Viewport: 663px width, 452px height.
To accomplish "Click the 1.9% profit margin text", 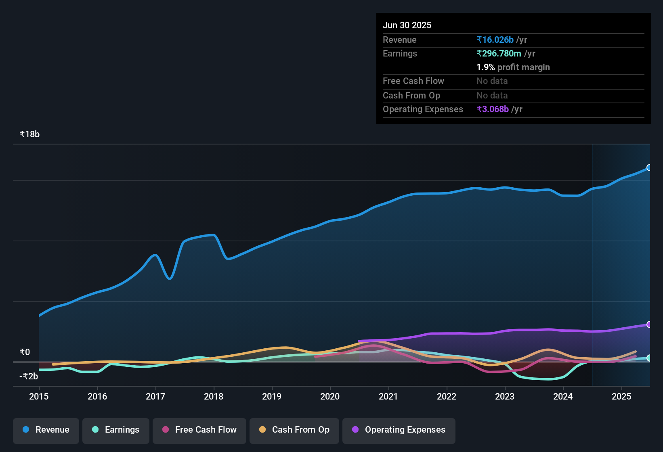I will click(513, 67).
